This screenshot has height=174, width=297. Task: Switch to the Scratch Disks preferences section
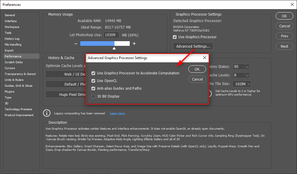point(14,62)
